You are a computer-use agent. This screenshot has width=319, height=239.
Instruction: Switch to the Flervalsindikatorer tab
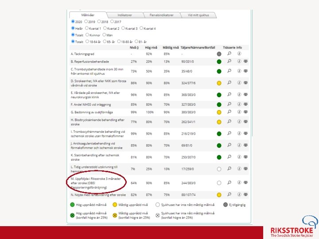(x=162, y=15)
